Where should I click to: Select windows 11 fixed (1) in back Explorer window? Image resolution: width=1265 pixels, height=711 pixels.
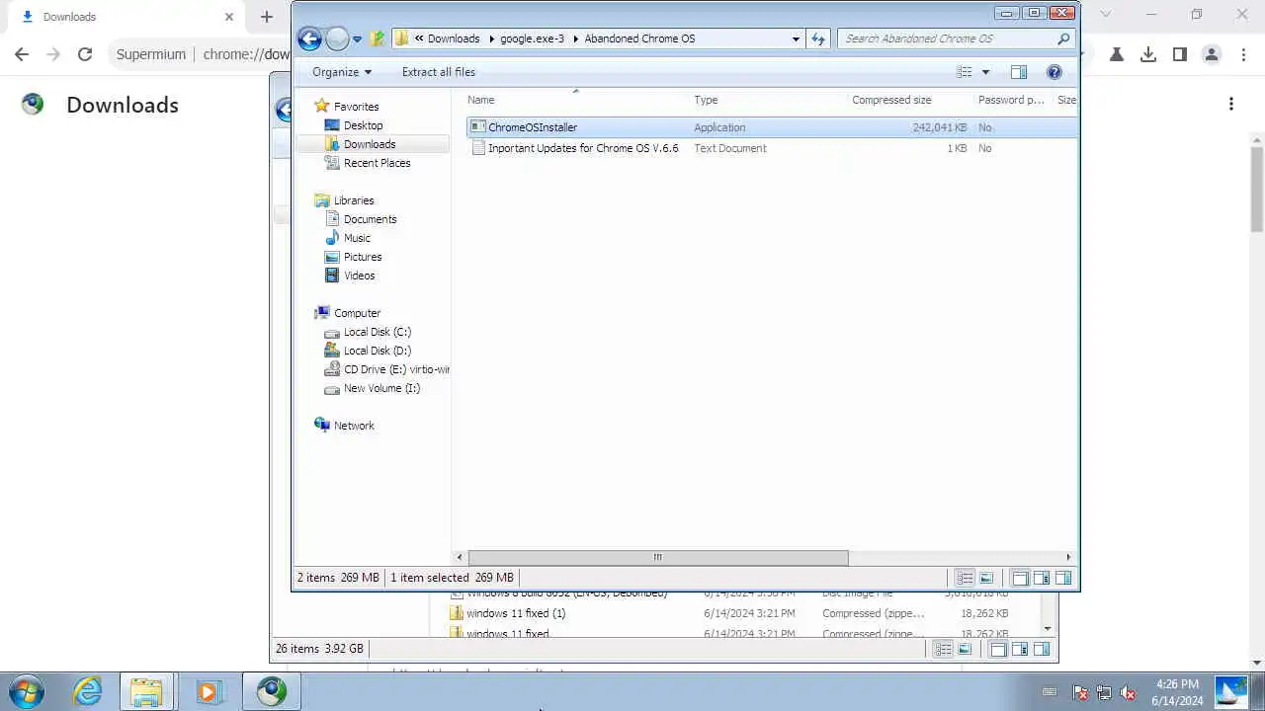click(516, 613)
